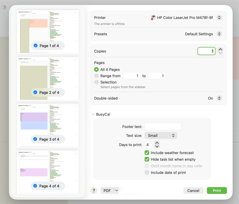Enable Include date of print checkbox
239x204 pixels.
pyautogui.click(x=147, y=173)
